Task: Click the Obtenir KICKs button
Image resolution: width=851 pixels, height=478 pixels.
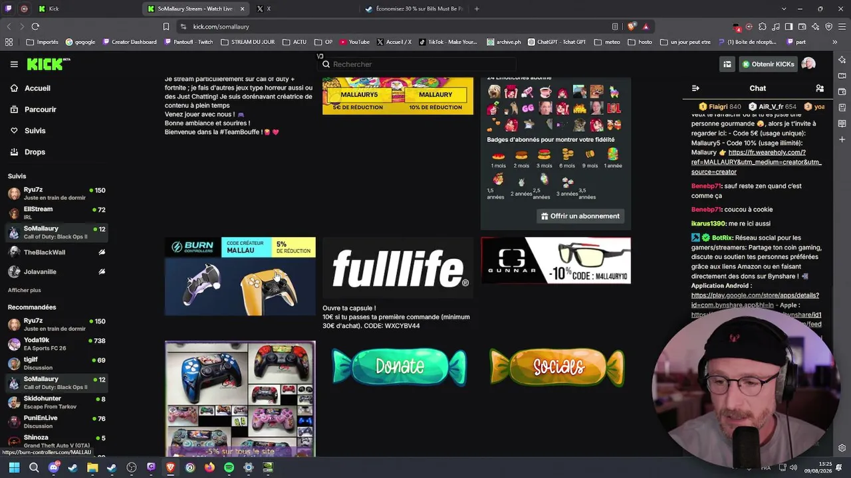Action: tap(768, 64)
